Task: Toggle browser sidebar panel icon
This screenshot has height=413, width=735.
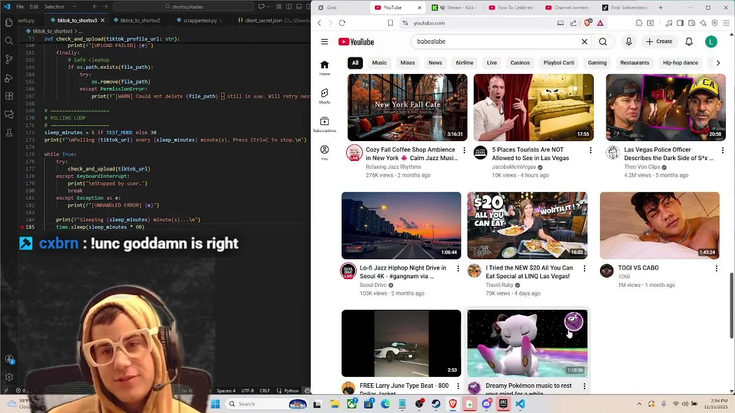Action: click(x=680, y=23)
